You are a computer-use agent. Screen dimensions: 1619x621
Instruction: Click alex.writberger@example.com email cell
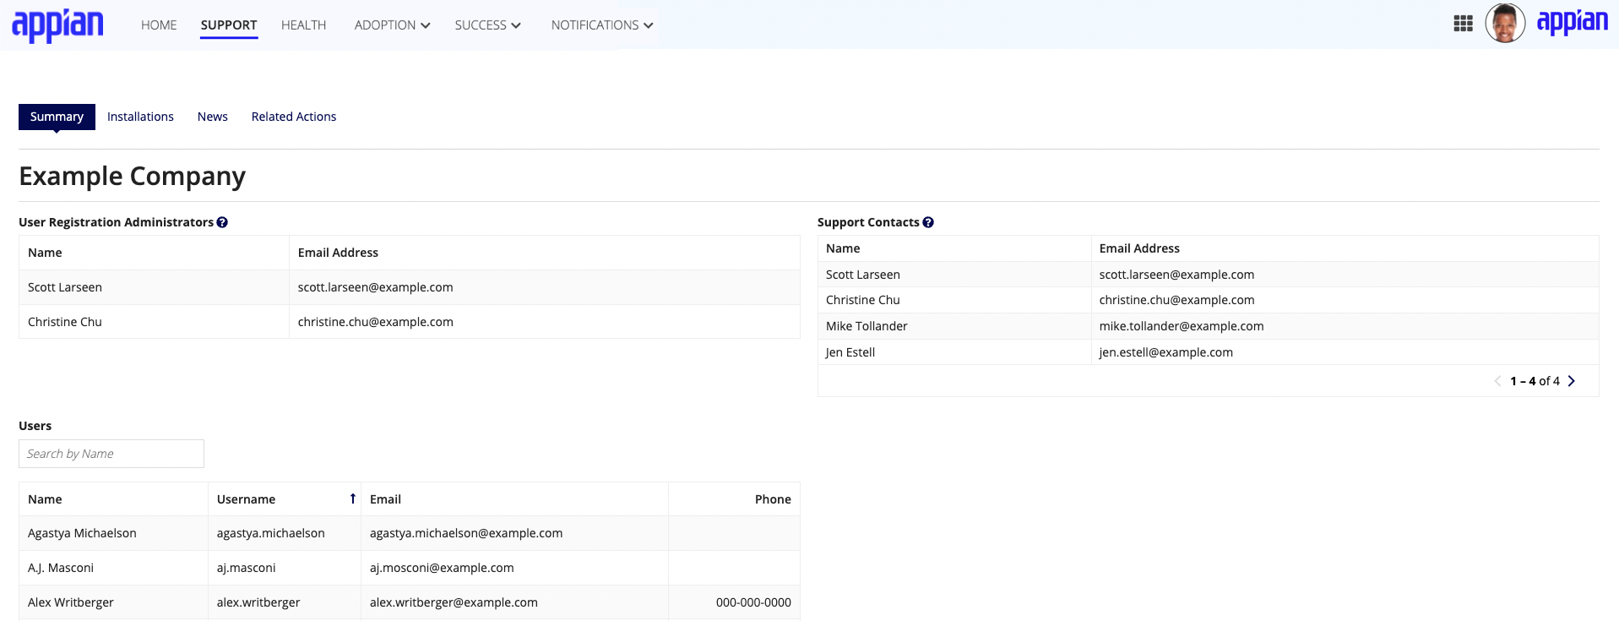(454, 602)
